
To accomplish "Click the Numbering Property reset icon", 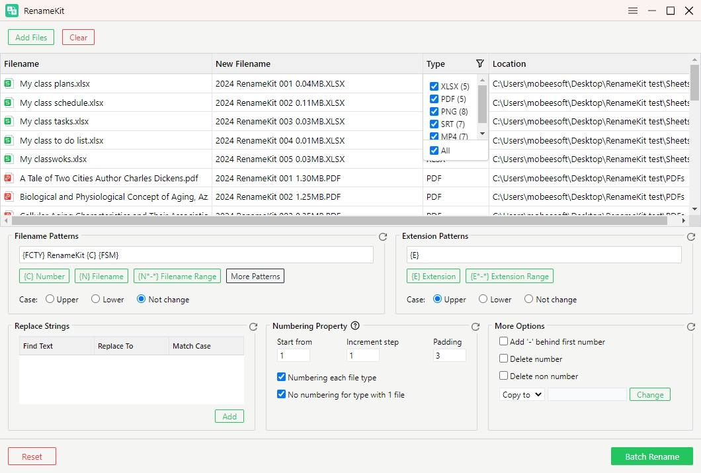I will (475, 327).
